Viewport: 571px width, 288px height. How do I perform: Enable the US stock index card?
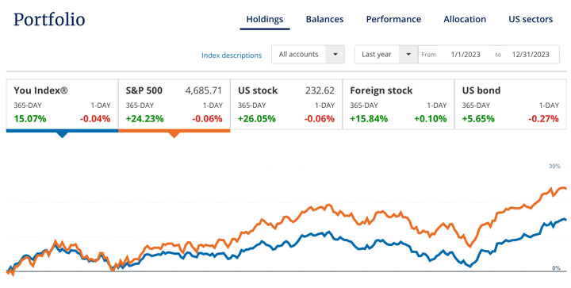point(286,105)
